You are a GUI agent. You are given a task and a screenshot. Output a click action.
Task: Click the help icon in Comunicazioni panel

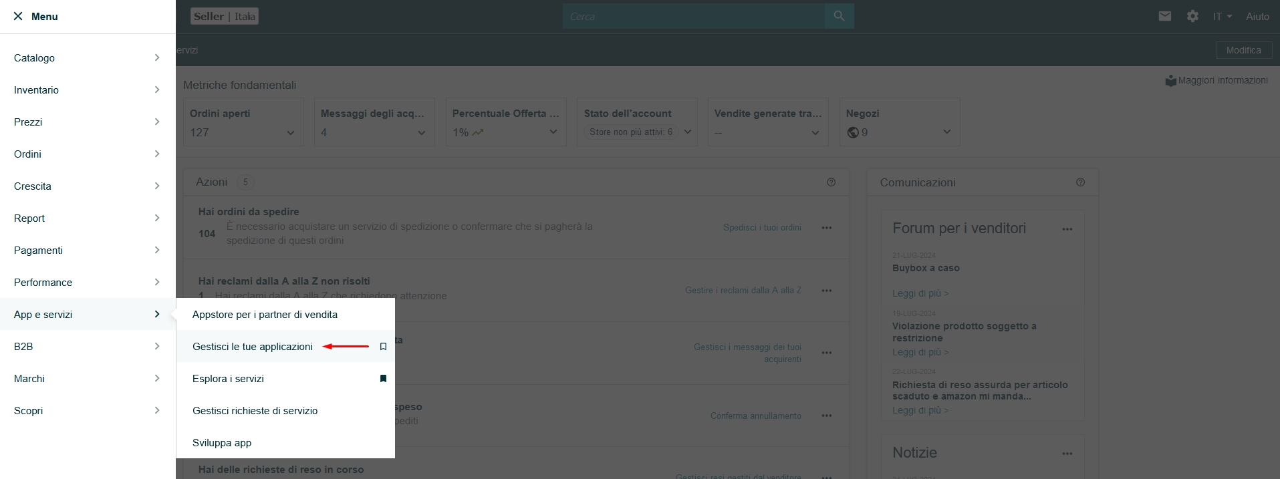pos(1080,182)
